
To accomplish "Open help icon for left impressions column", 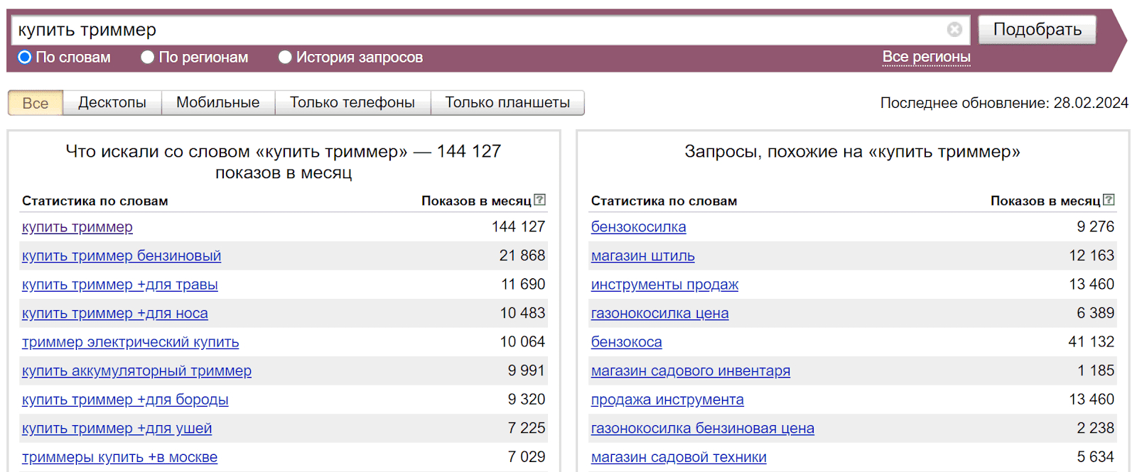I will pyautogui.click(x=540, y=200).
